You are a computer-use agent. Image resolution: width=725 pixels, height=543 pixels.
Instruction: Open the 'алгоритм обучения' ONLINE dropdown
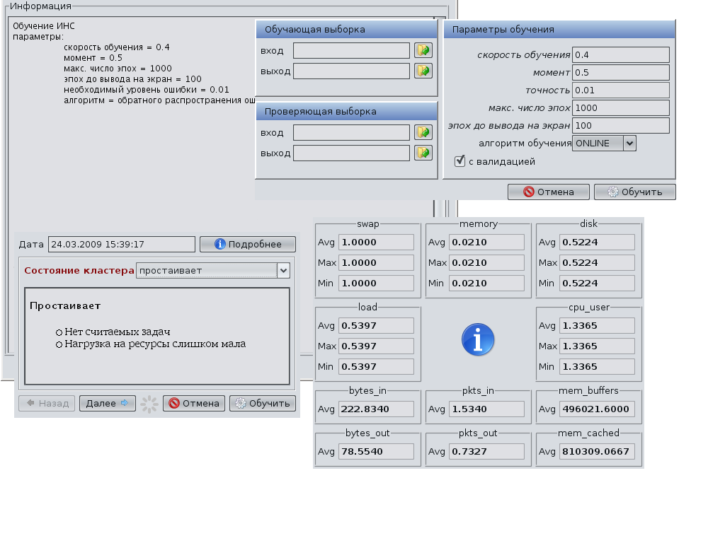click(605, 143)
